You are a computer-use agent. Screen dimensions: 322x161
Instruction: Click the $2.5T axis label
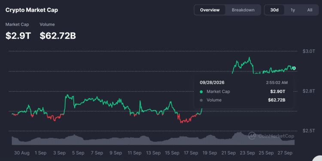(309, 131)
